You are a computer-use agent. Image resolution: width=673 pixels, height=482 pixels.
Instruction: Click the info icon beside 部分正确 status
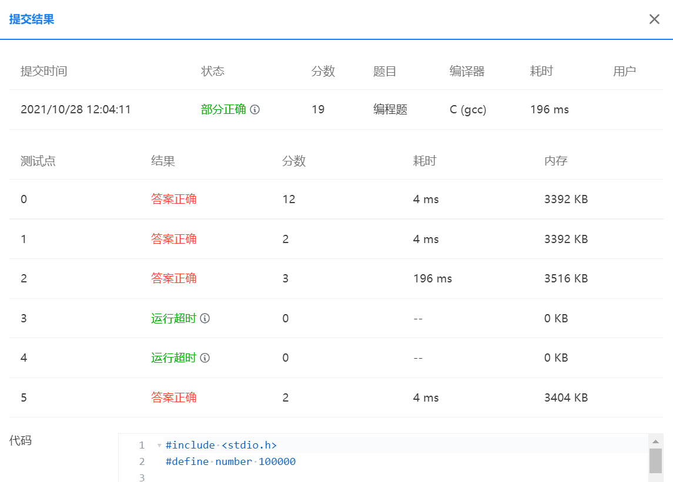[254, 109]
